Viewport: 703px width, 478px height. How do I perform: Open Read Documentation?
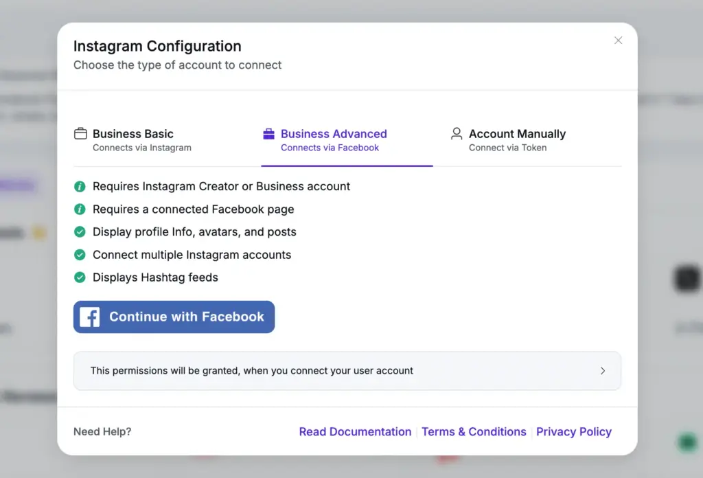click(x=355, y=431)
